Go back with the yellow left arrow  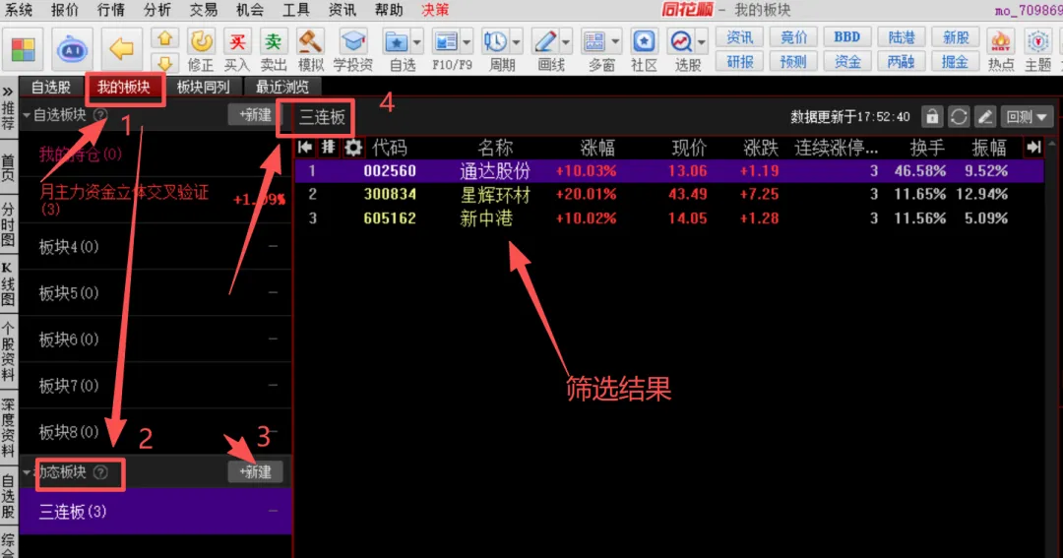[x=121, y=49]
